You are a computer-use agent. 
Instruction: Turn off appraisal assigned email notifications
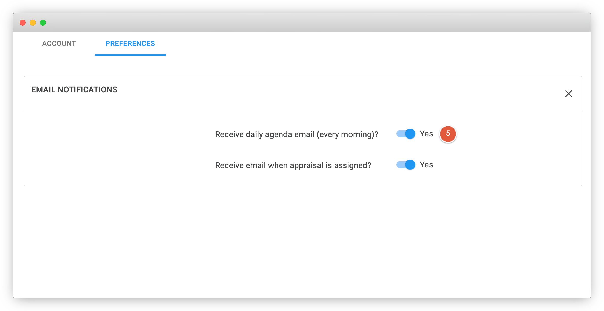pos(406,165)
